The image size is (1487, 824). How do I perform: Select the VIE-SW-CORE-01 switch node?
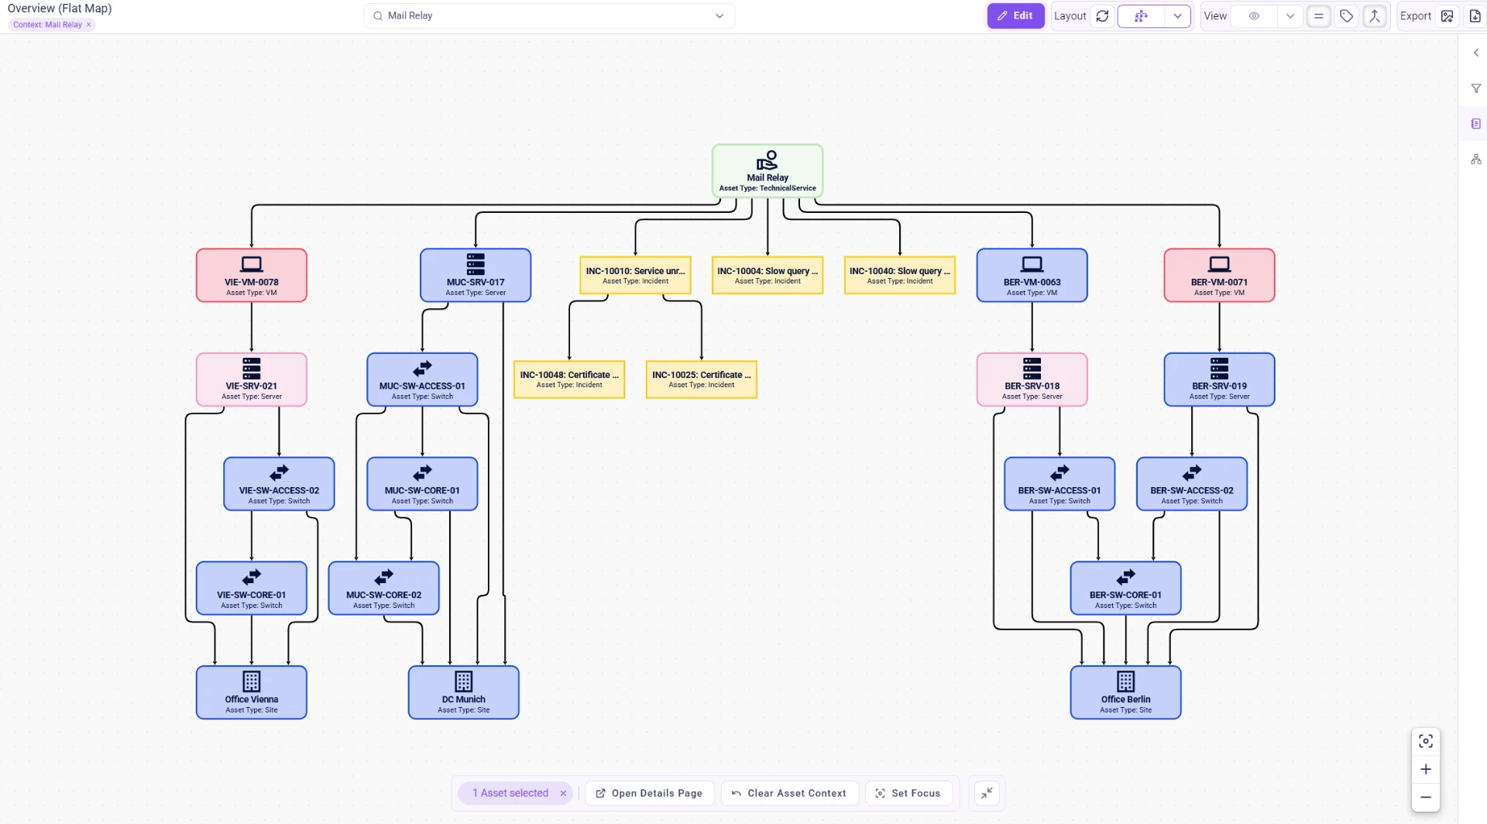(x=251, y=589)
